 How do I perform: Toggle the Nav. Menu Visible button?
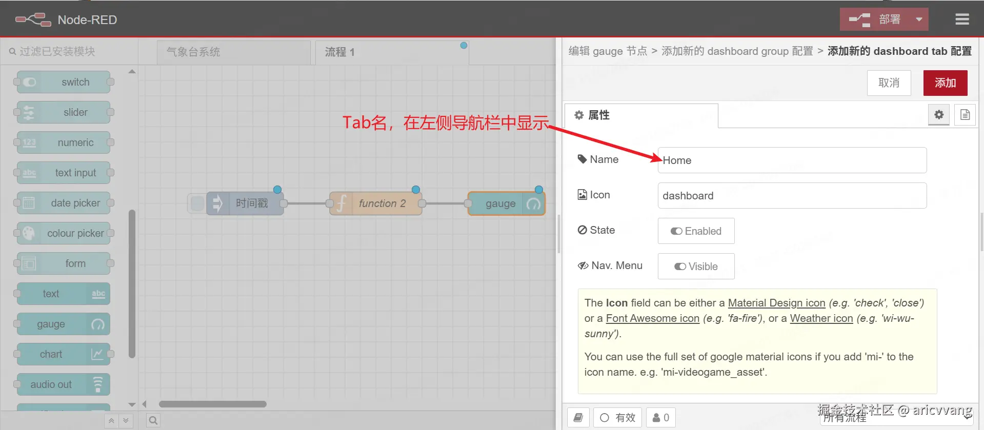[x=696, y=267]
